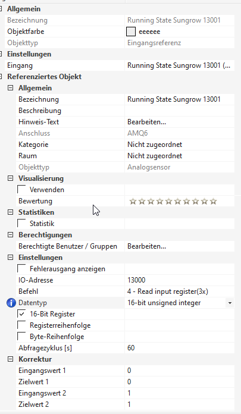Select the IO-Adresse label
The height and width of the screenshot is (414, 241).
point(36,280)
